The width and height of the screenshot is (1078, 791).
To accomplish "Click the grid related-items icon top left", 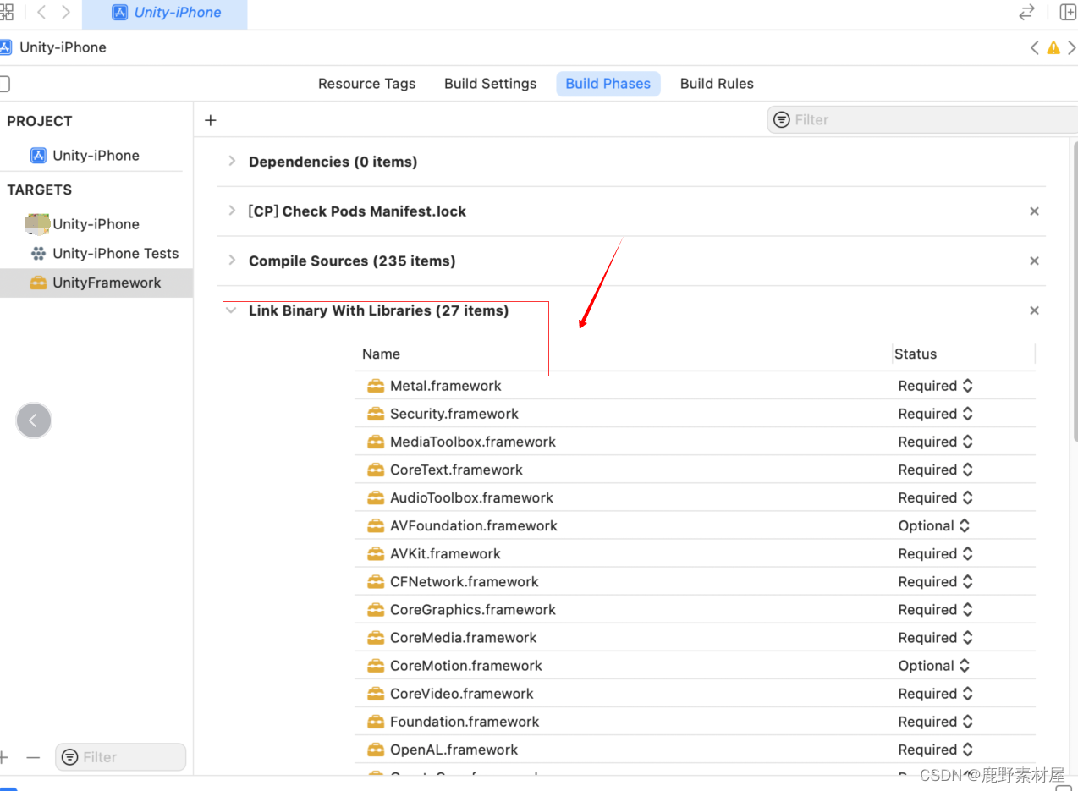I will (x=7, y=13).
